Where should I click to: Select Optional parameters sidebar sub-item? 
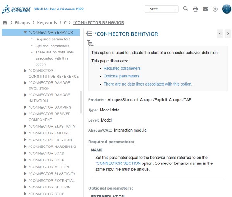tap(52, 46)
